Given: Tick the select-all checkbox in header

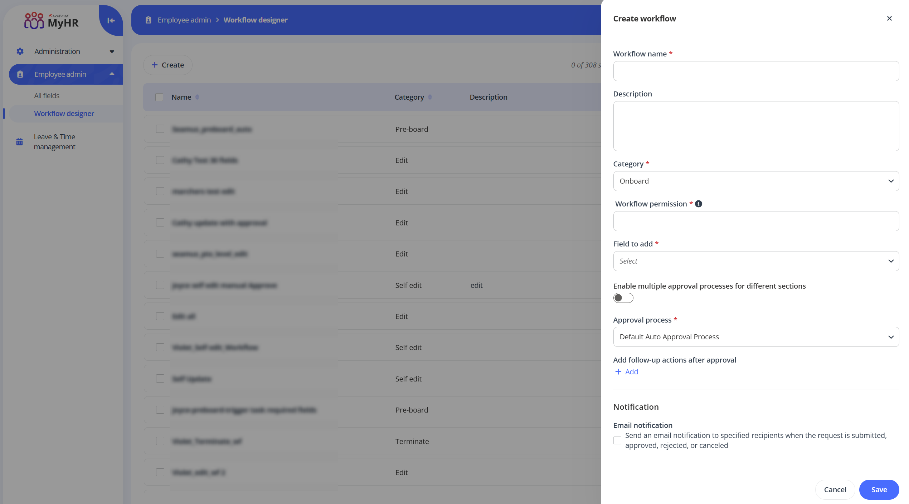Looking at the screenshot, I should (159, 97).
